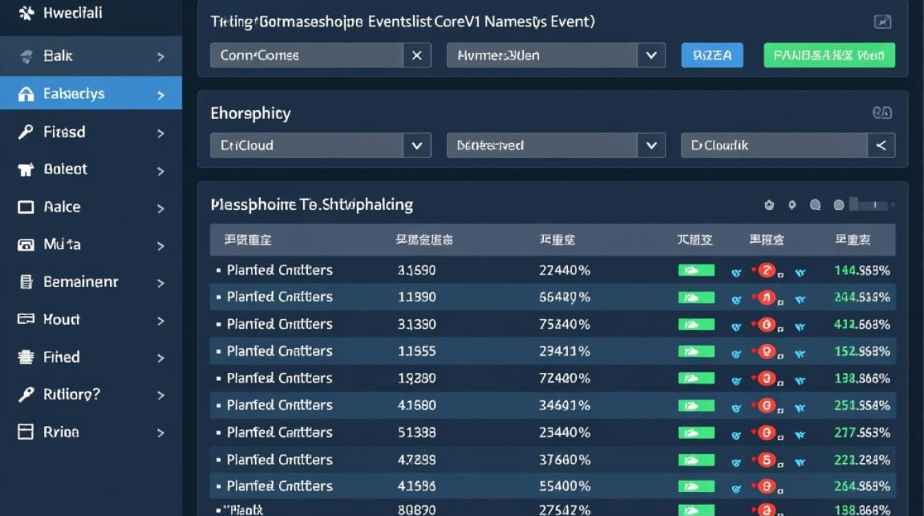Screen dimensions: 924x516
Task: Open the Bétestved dropdown menu
Action: (x=555, y=145)
